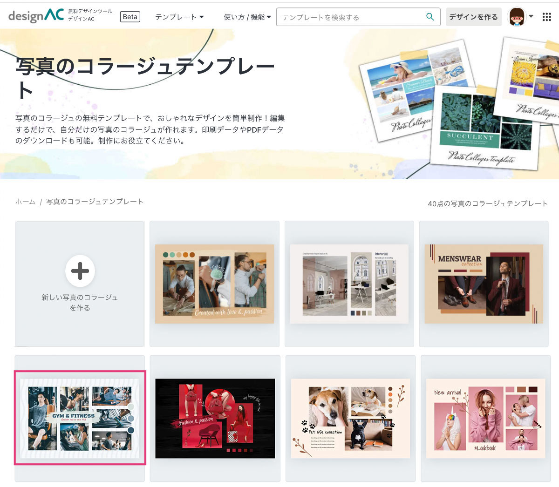Click the Beta badge next to the logo
This screenshot has width=559, height=487.
tap(130, 16)
